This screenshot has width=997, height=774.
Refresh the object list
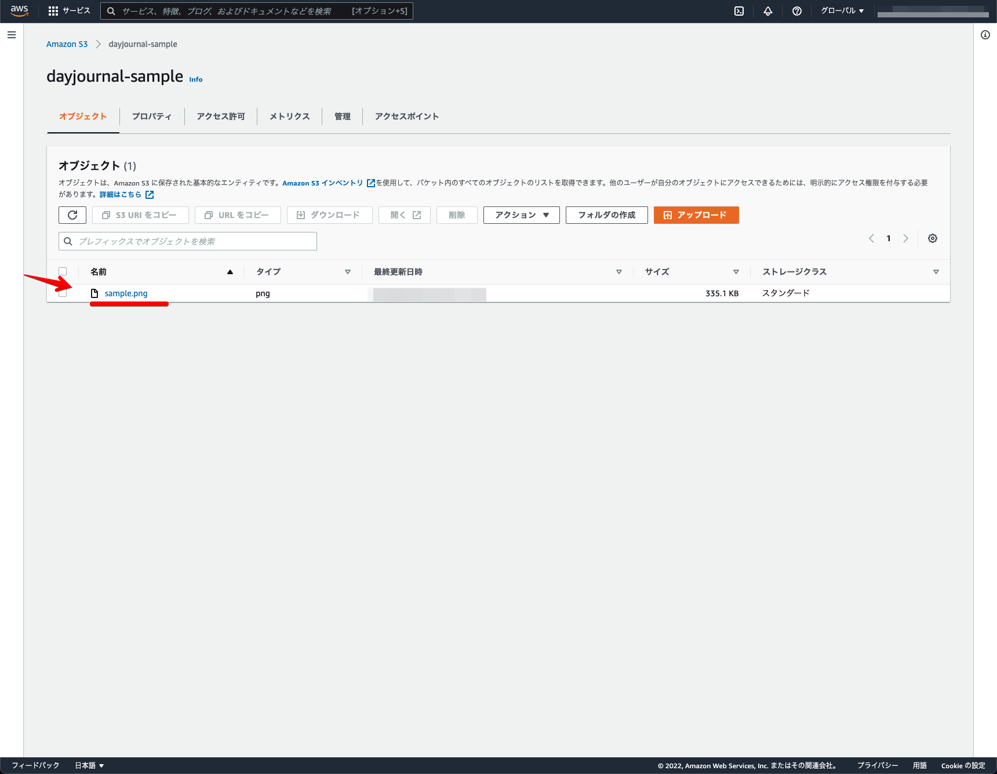point(72,215)
